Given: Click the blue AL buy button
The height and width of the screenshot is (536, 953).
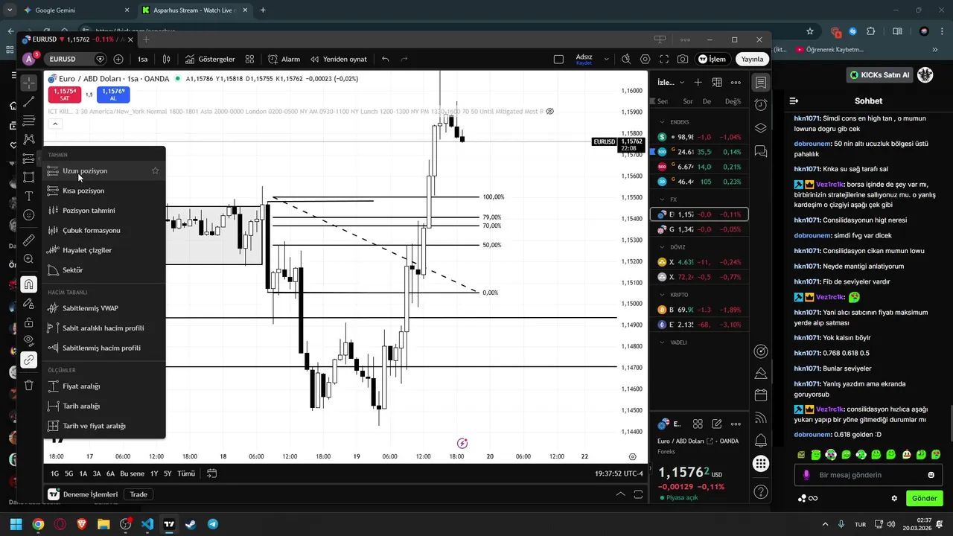Looking at the screenshot, I should (113, 95).
